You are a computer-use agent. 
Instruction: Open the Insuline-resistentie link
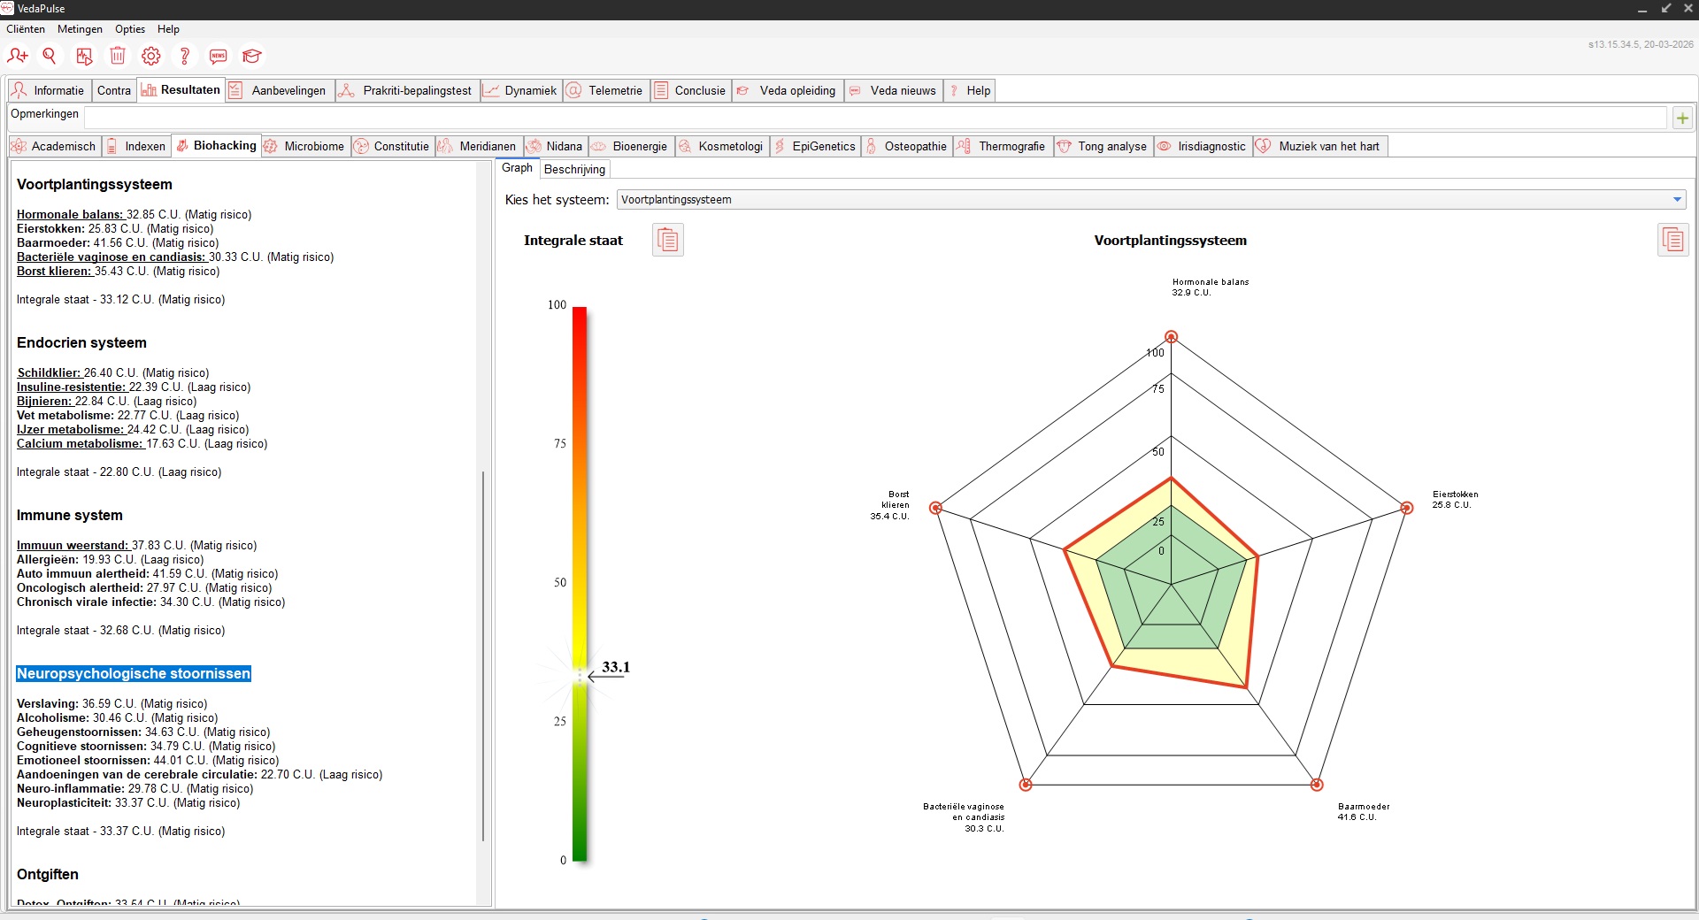point(71,387)
